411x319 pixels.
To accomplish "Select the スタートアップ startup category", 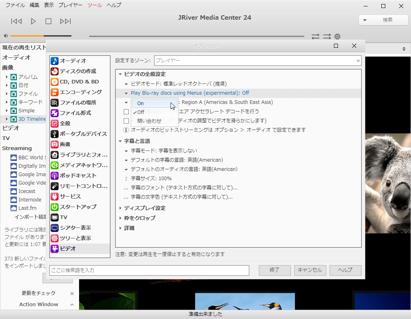I will [x=80, y=207].
